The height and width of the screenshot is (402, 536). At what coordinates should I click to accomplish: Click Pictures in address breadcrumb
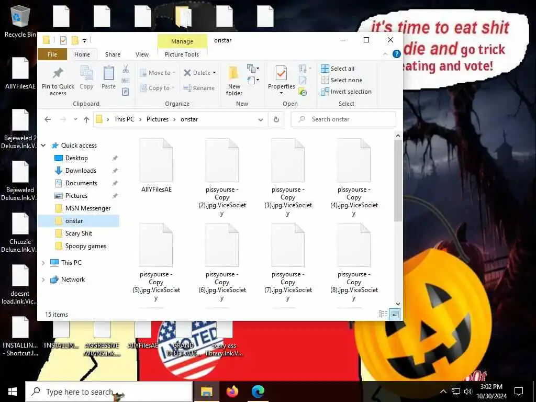[158, 119]
